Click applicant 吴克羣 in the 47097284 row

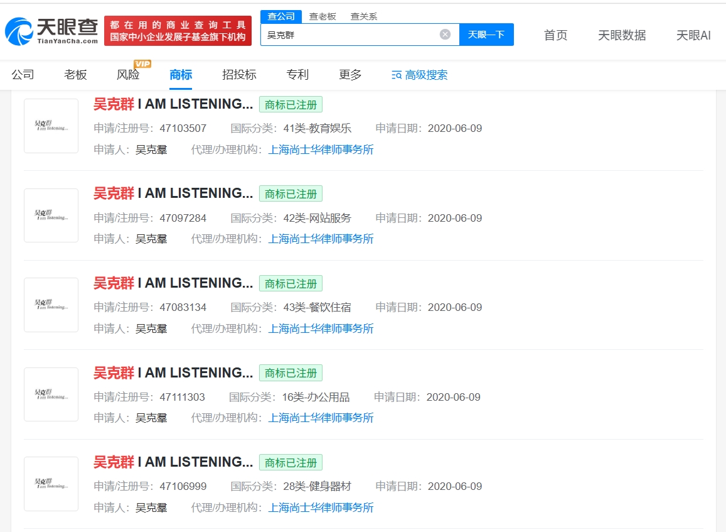pyautogui.click(x=151, y=239)
